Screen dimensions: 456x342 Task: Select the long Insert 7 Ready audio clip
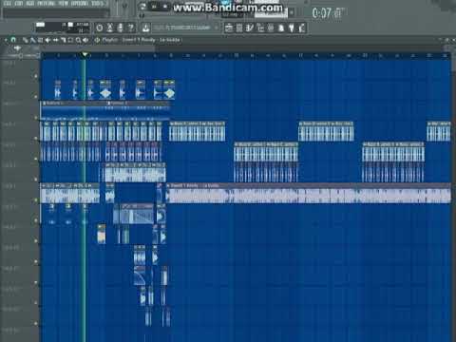[x=309, y=193]
